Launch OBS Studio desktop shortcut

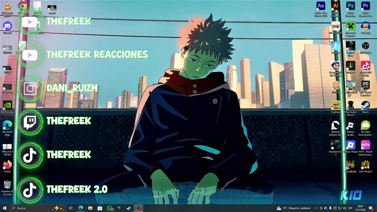pyautogui.click(x=366, y=48)
